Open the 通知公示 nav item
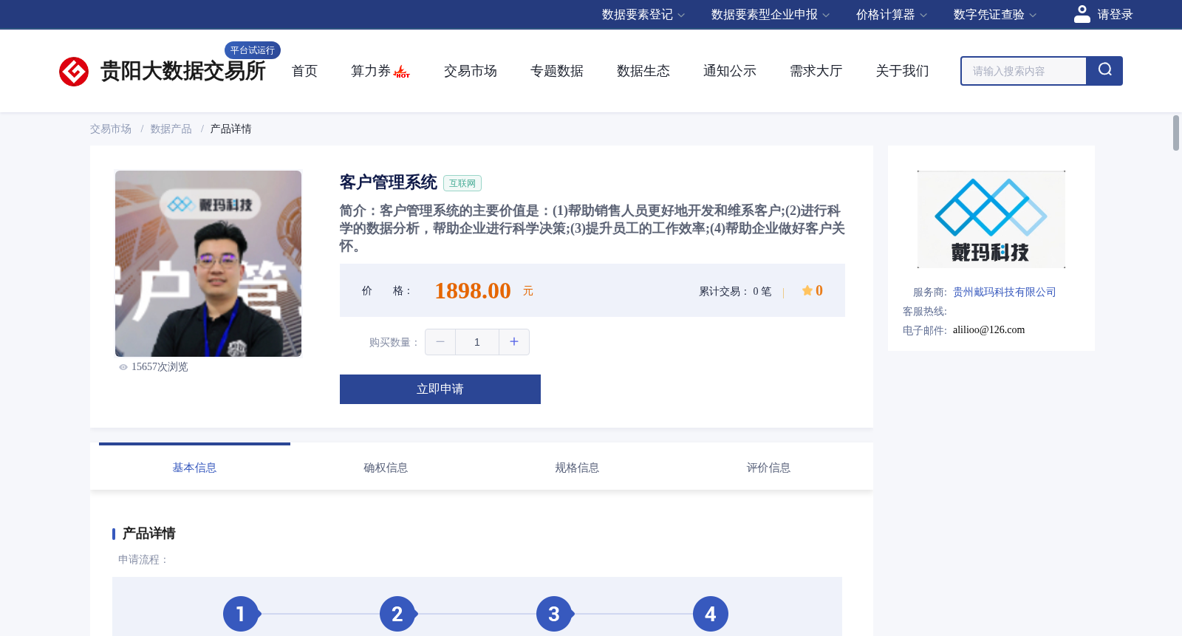 click(730, 71)
